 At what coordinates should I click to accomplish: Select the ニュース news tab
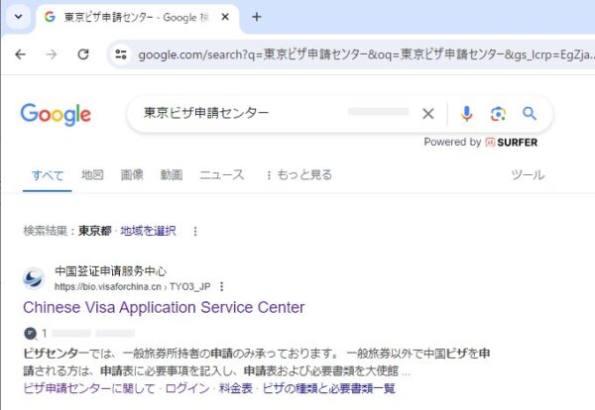(221, 175)
